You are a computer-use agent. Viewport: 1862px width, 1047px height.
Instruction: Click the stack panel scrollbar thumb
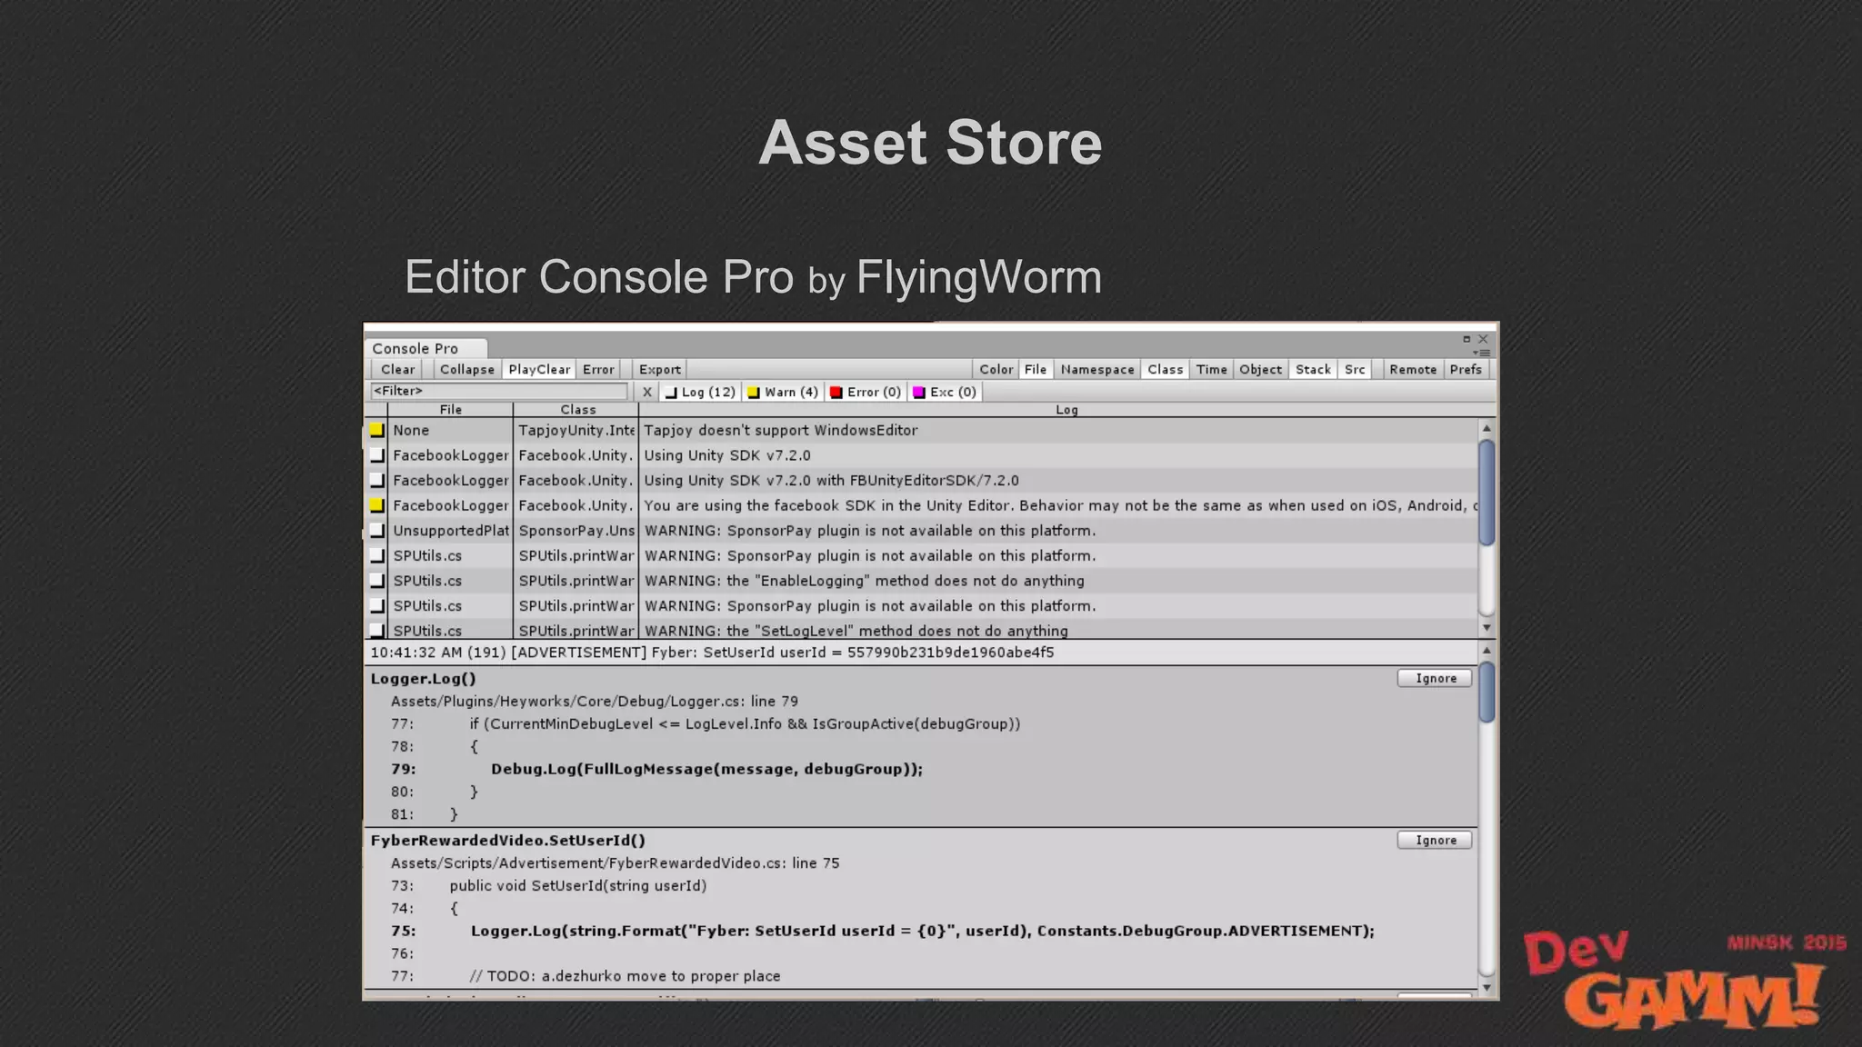point(1487,693)
